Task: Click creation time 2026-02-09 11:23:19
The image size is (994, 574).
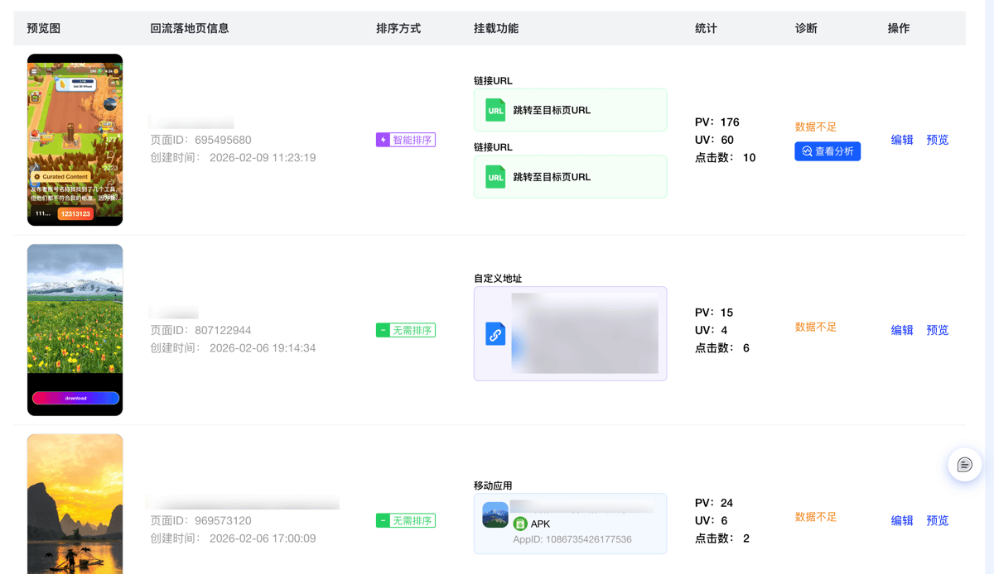Action: [x=233, y=157]
